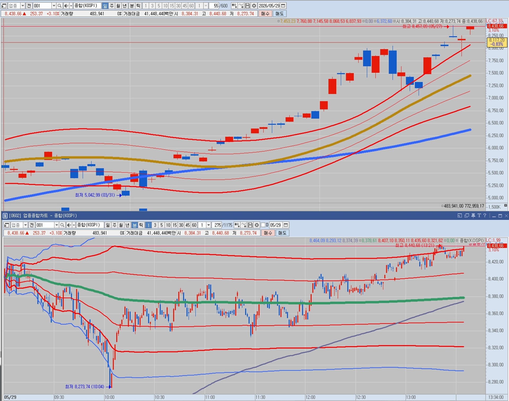Select 주 (weekly) period in upper chart

click(112, 6)
